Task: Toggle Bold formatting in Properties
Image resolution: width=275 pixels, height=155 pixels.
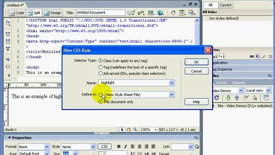Action: (119, 146)
